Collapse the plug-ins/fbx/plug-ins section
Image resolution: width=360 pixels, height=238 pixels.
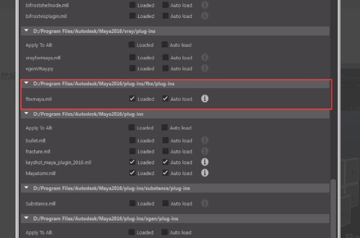(26, 83)
